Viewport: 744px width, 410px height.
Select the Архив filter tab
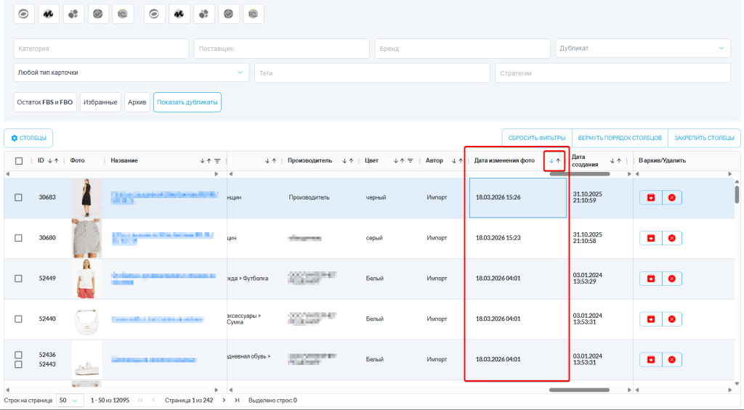click(x=137, y=102)
